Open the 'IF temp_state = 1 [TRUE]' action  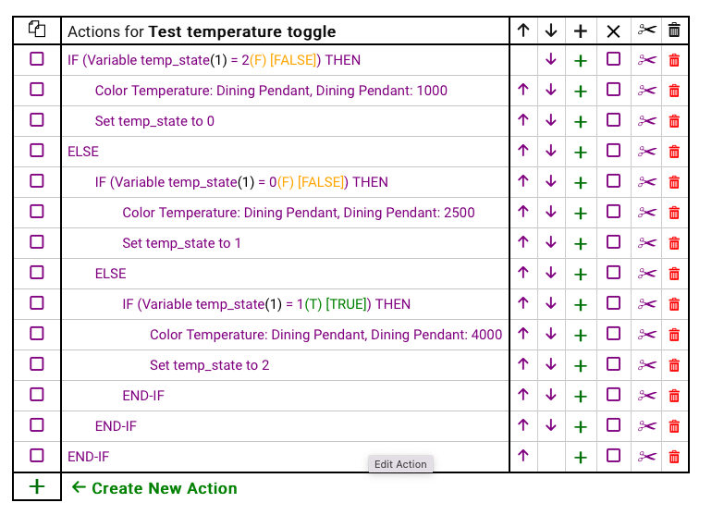266,304
